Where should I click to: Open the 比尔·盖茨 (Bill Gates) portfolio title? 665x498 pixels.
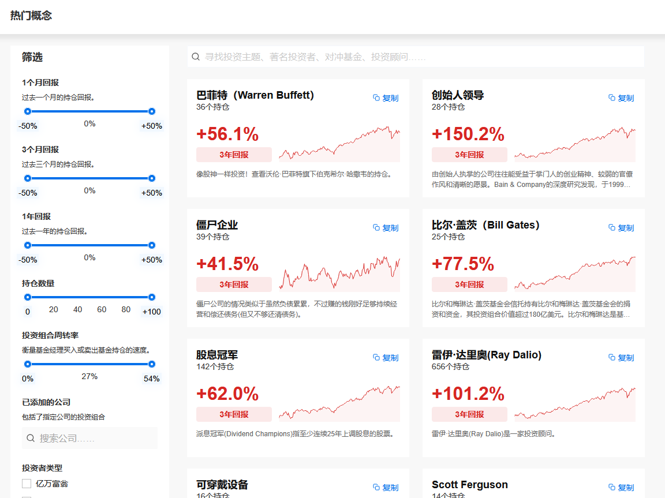tap(485, 224)
